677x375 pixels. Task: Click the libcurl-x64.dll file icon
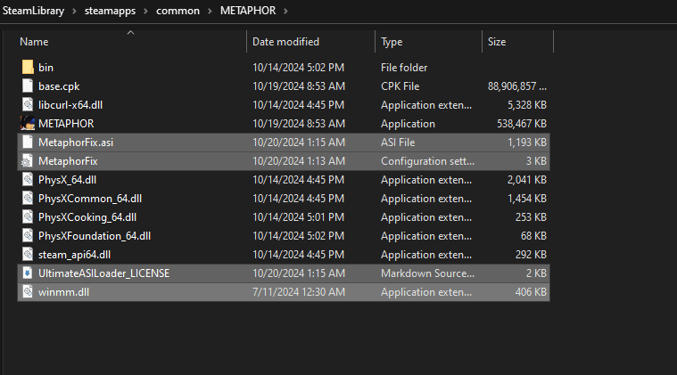pos(27,105)
